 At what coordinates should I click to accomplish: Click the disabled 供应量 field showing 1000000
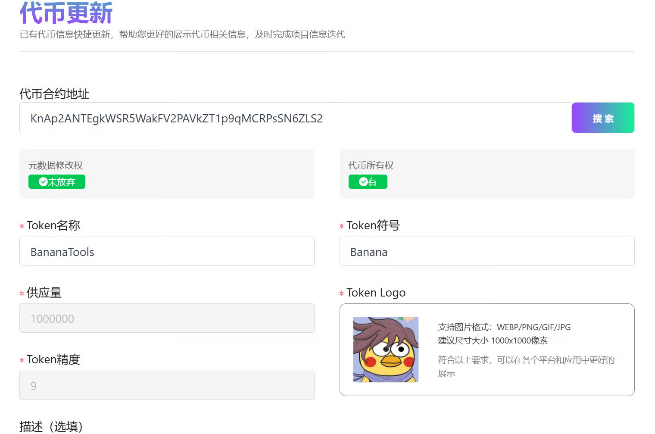tap(167, 318)
